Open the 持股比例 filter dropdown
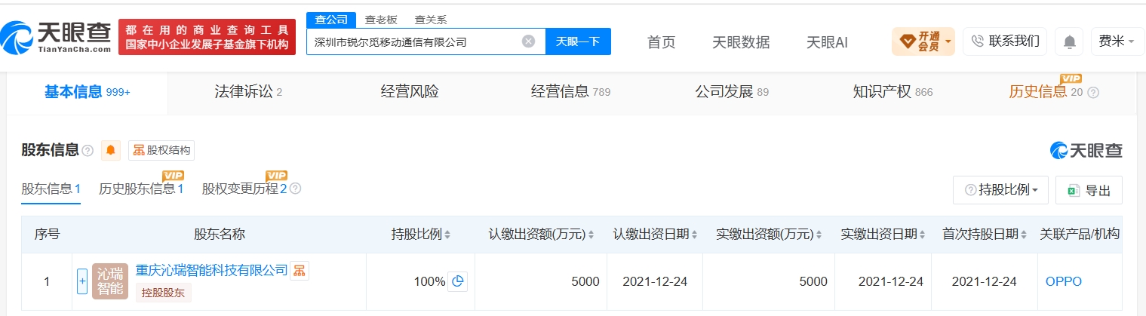This screenshot has width=1146, height=316. [x=1000, y=190]
